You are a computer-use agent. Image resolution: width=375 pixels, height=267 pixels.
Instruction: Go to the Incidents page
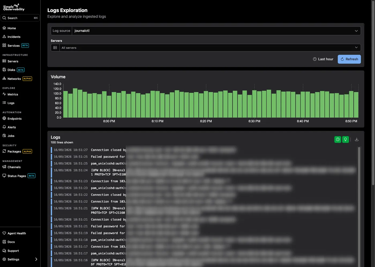point(14,37)
